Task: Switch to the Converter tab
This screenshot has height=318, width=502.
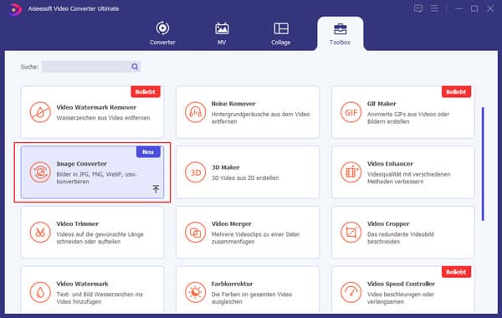Action: pos(162,33)
